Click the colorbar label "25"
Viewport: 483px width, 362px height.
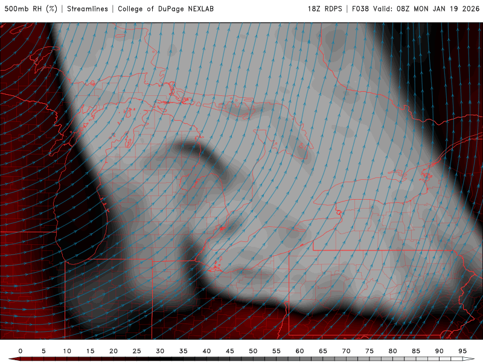tap(137, 351)
